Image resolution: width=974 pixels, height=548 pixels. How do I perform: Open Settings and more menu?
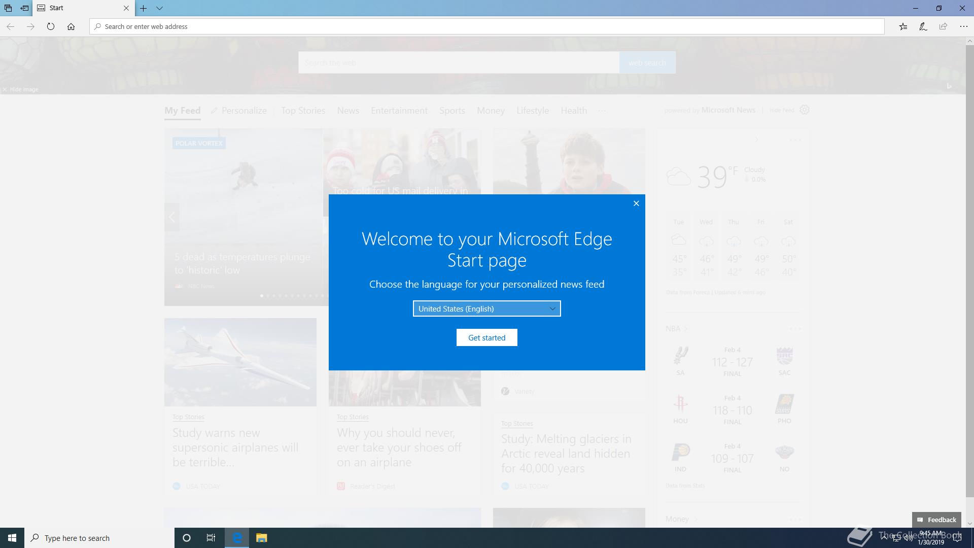coord(963,26)
